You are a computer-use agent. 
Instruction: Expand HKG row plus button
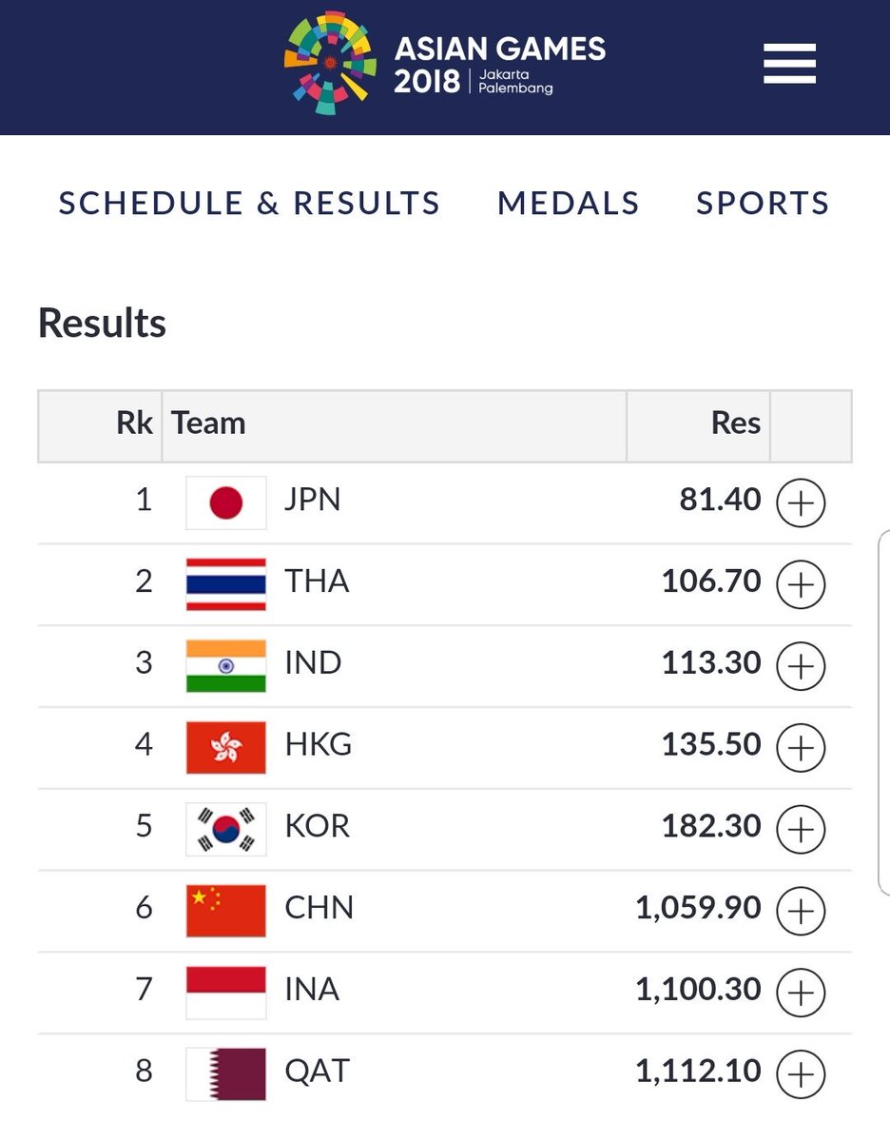point(801,749)
